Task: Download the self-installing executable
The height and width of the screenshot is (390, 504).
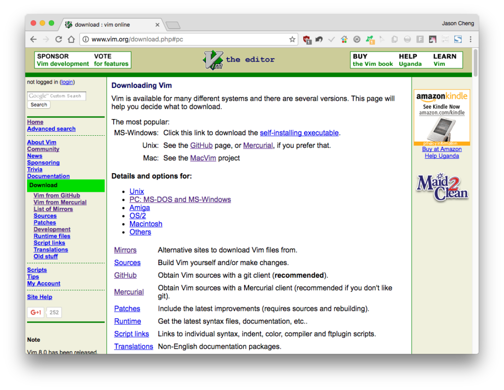Action: (299, 133)
